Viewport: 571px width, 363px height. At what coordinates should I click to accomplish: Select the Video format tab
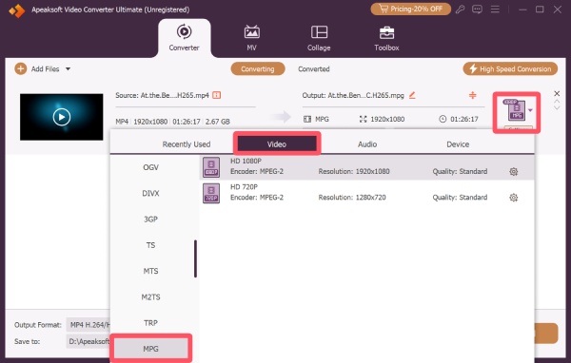tap(277, 144)
